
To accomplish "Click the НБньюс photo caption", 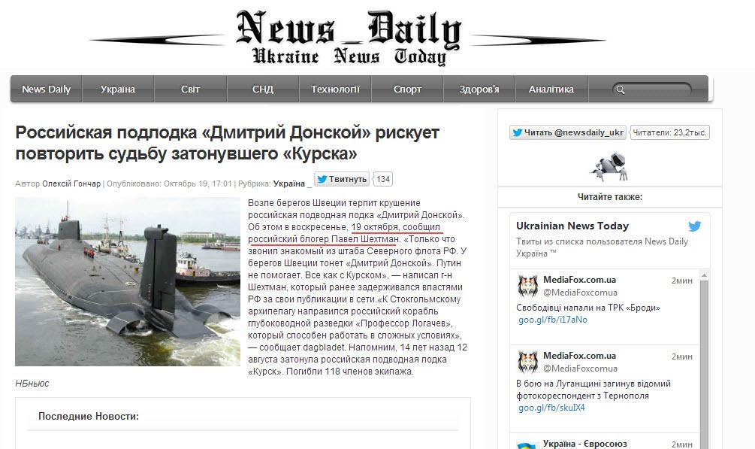I will tap(32, 384).
